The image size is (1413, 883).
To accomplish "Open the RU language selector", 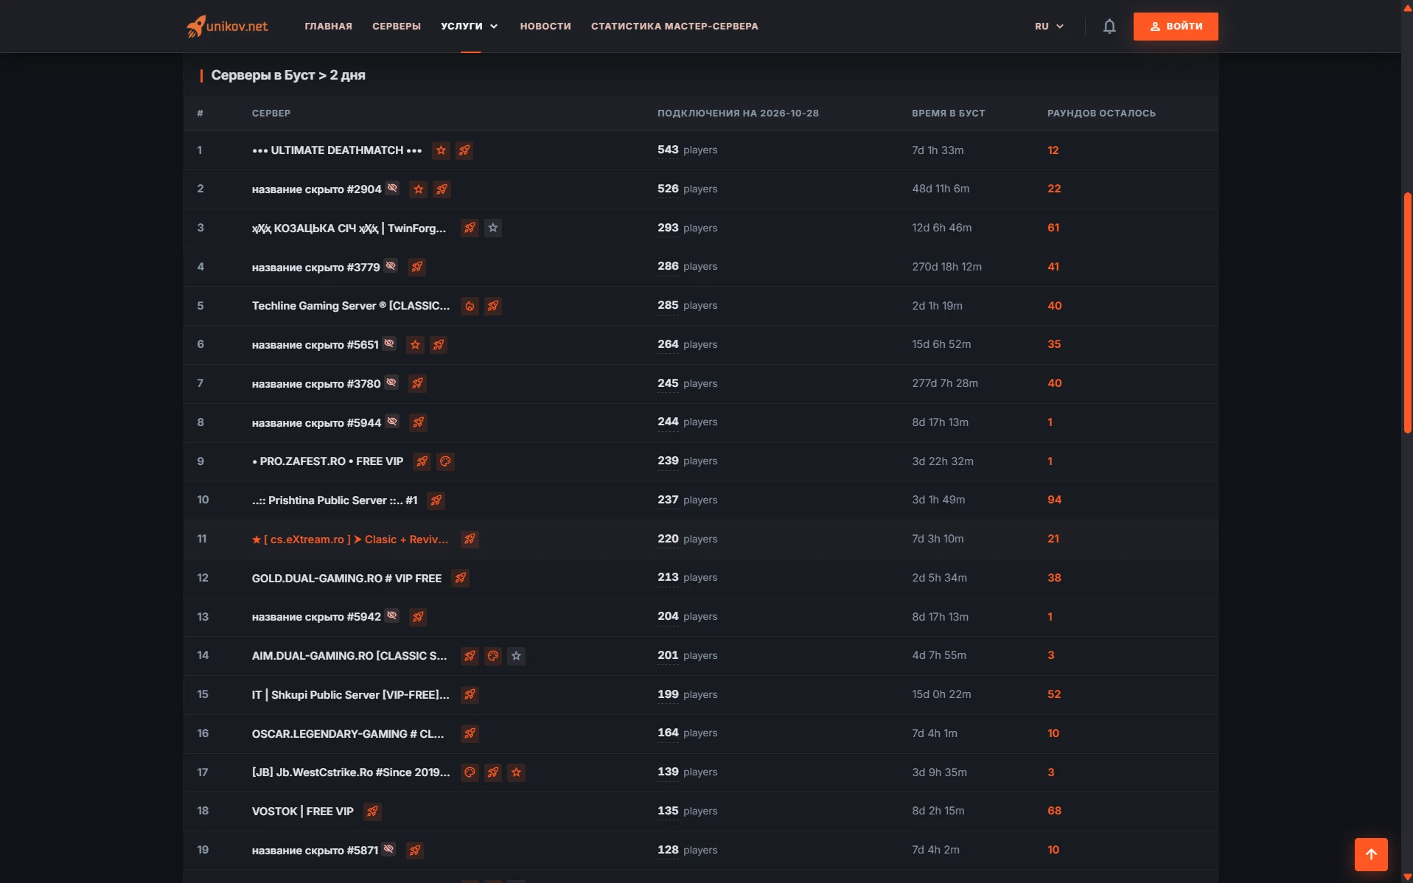I will (1049, 27).
